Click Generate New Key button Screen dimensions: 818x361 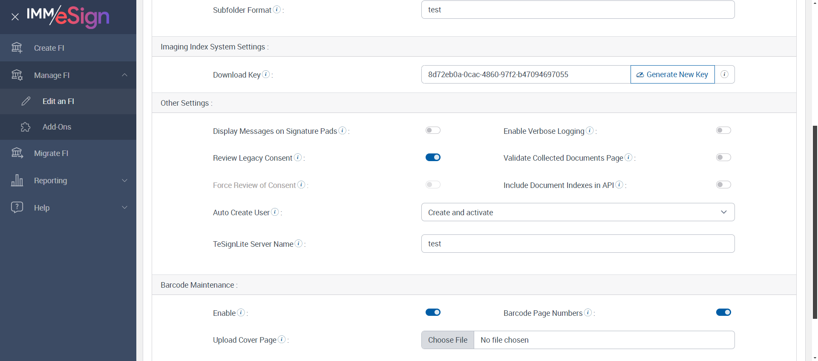[x=672, y=75]
